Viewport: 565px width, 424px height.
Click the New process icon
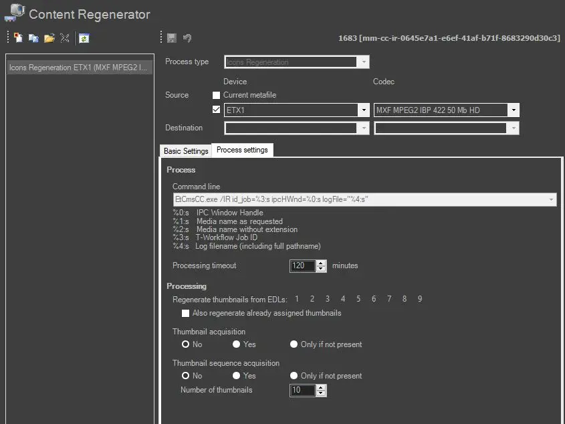click(18, 38)
